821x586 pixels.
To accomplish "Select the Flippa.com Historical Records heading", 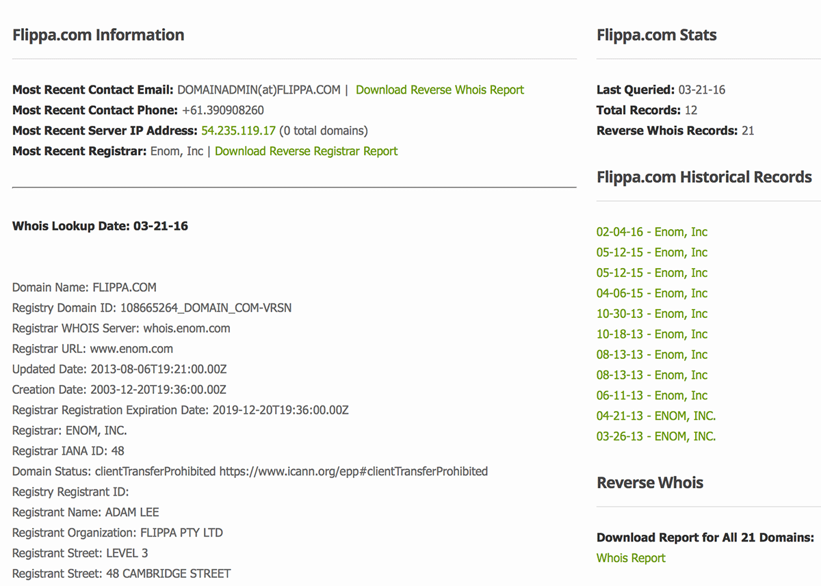I will coord(704,177).
